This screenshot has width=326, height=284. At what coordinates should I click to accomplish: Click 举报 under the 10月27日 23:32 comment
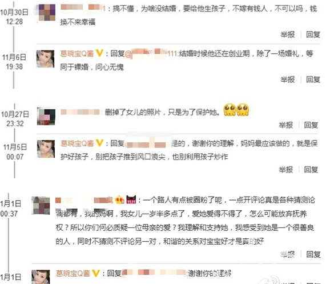286,125
